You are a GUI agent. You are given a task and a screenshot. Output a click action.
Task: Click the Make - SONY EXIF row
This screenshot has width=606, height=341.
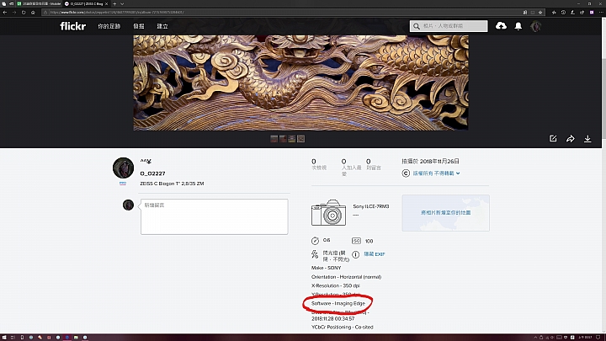pyautogui.click(x=327, y=268)
